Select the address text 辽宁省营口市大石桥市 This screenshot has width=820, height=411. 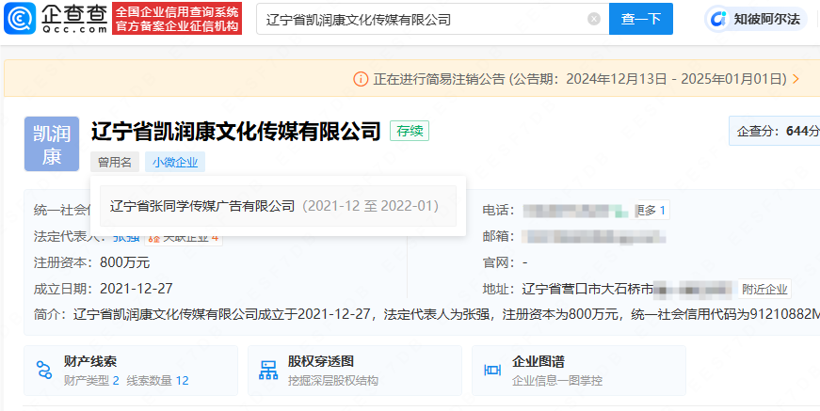587,289
